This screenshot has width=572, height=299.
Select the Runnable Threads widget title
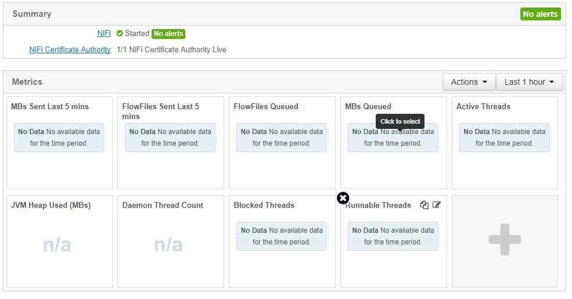point(378,206)
